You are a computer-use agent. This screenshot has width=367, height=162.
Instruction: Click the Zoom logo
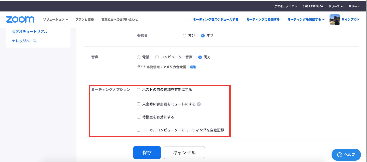point(20,20)
